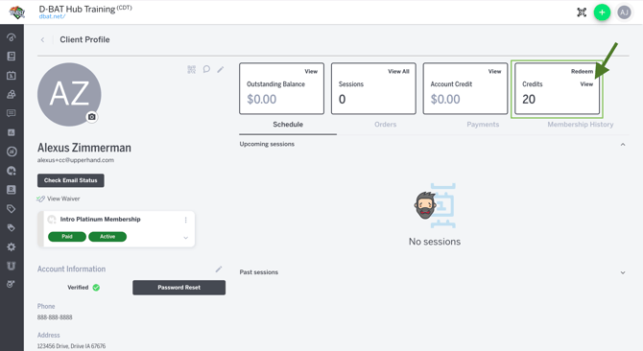The height and width of the screenshot is (351, 643).
Task: Click the Alexus Zimmerman name heading
Action: [x=84, y=148]
